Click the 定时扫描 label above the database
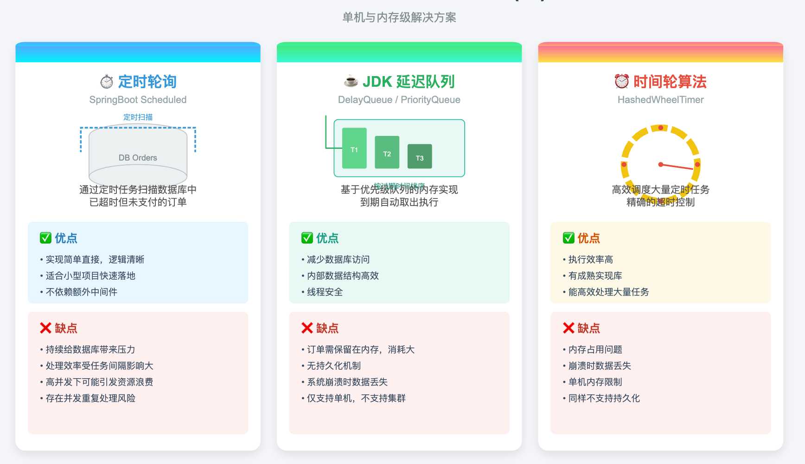 pyautogui.click(x=138, y=117)
